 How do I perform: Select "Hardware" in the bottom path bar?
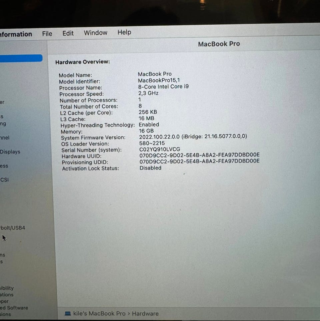coord(145,313)
